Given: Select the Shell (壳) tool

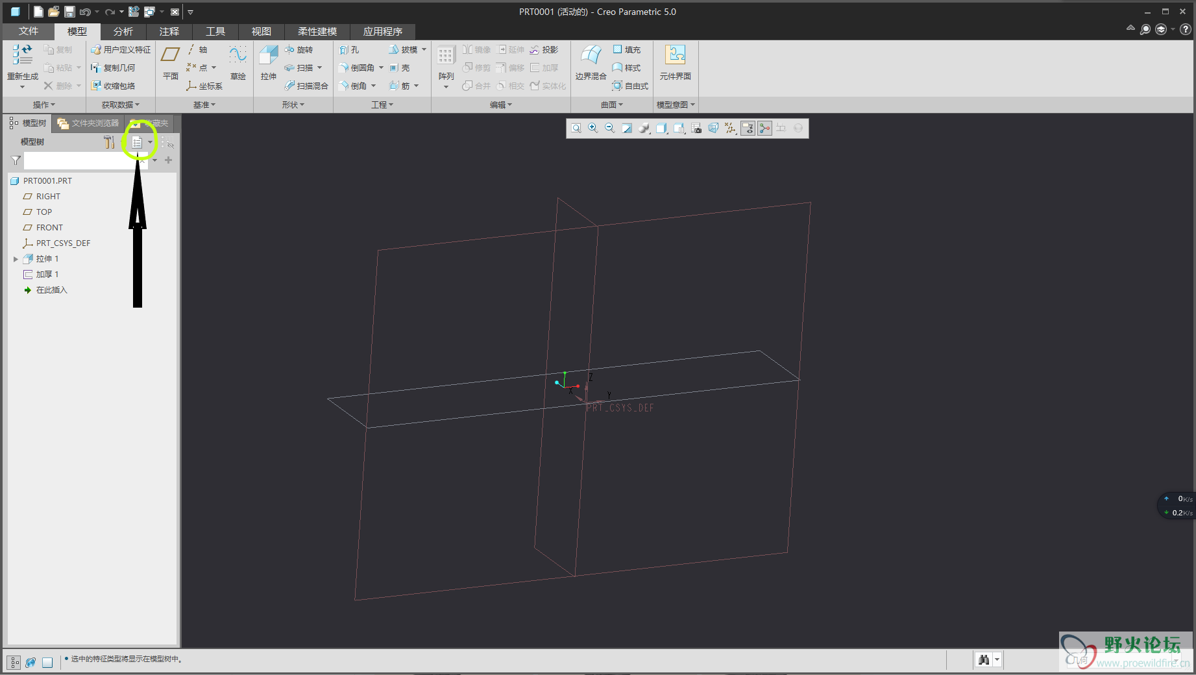Looking at the screenshot, I should pos(400,67).
